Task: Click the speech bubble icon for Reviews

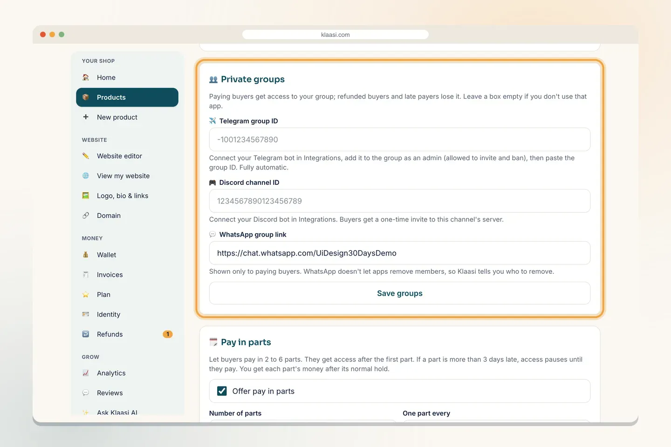Action: 86,393
